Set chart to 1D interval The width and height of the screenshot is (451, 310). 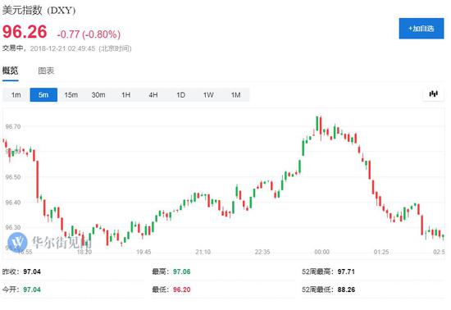[x=180, y=95]
